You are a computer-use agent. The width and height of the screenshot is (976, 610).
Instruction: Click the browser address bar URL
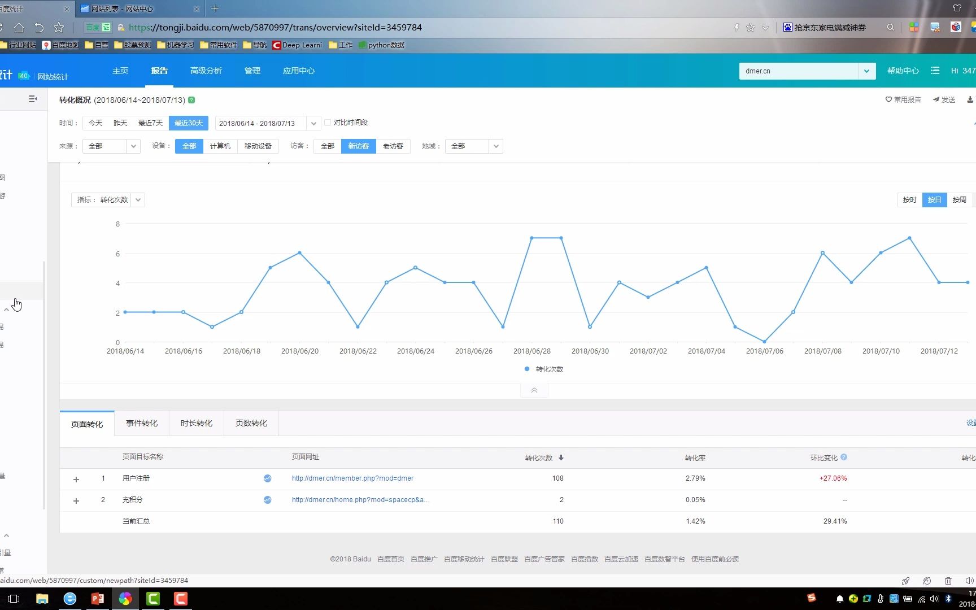tap(275, 27)
